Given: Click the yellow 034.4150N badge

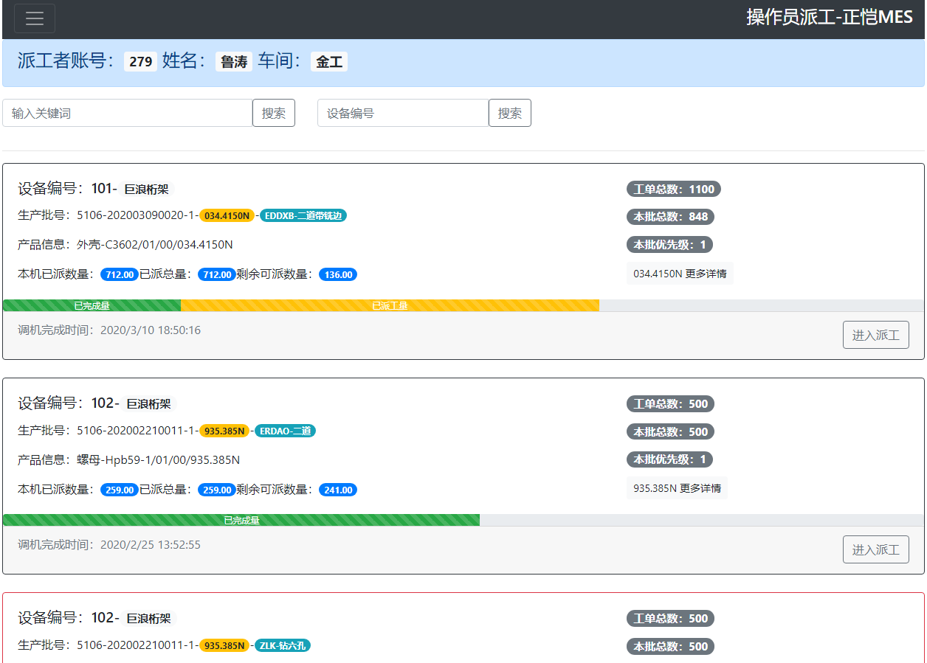Looking at the screenshot, I should pos(227,216).
